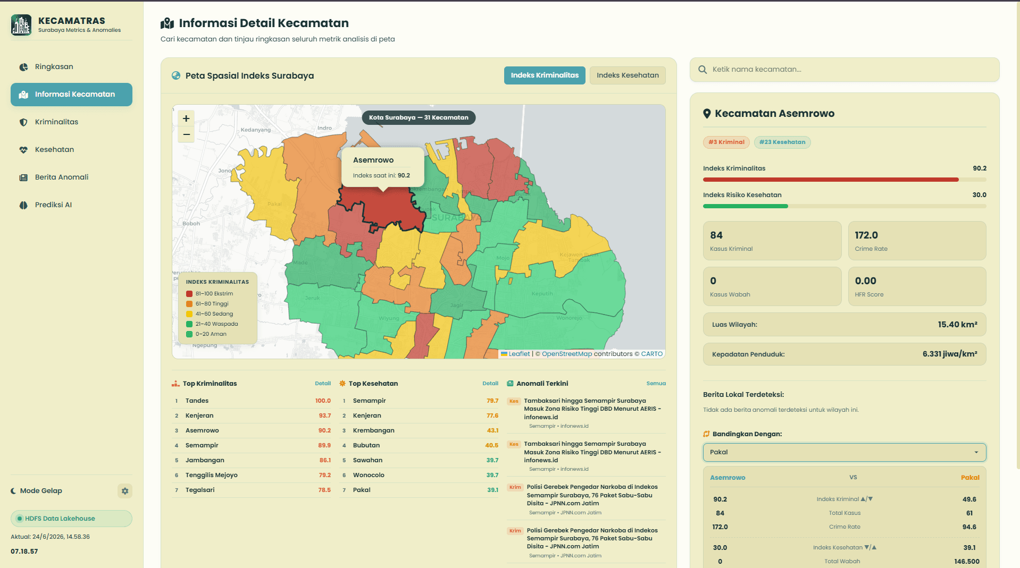Click the search magnifier icon

(703, 70)
